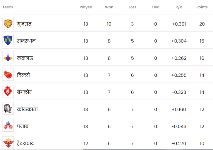Viewport: 213px width, 150px height.
Task: Click the Rajasthan blue shield logo
Action: tap(8, 40)
